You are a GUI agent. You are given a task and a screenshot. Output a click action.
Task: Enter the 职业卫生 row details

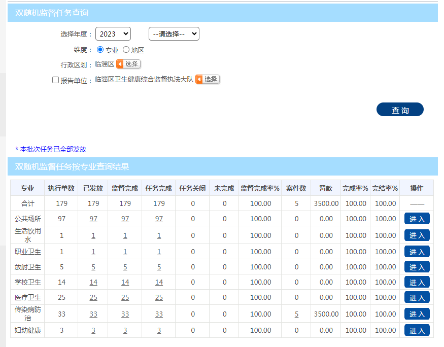coord(417,252)
